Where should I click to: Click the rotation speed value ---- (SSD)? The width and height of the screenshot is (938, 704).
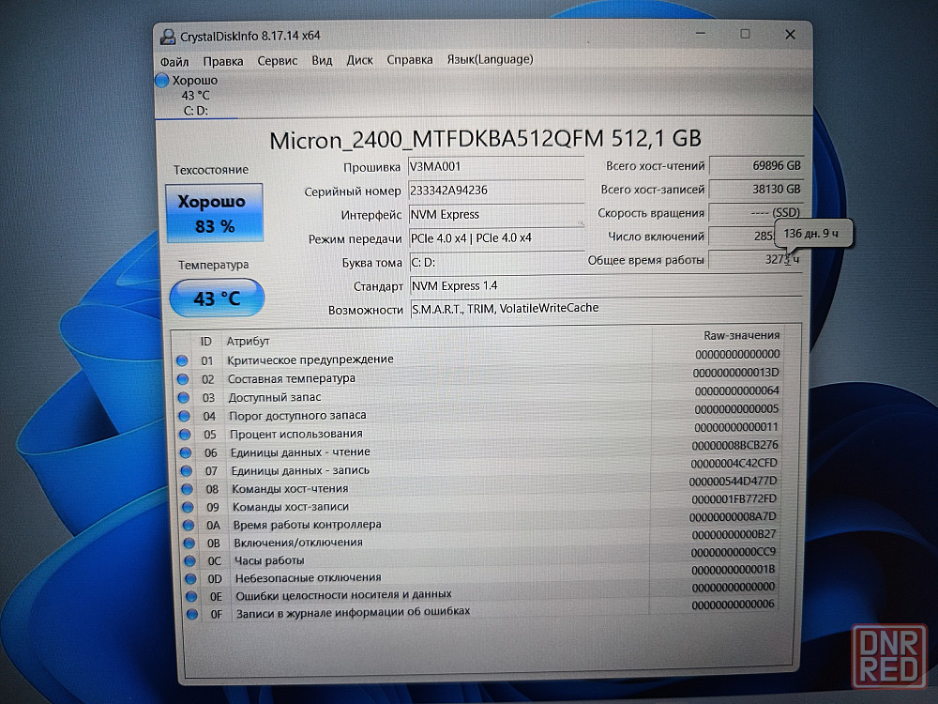[x=755, y=212]
